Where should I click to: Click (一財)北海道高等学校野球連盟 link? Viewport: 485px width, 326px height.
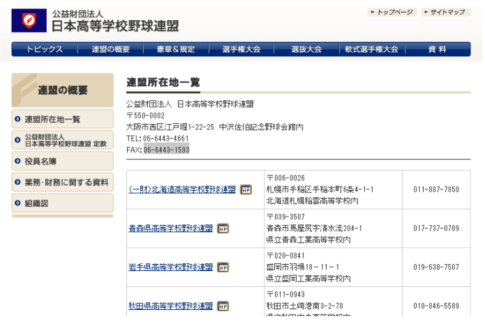pos(182,189)
